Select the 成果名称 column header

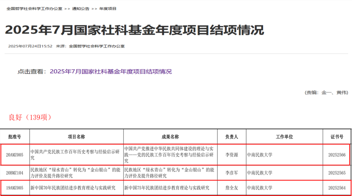pyautogui.click(x=170, y=137)
